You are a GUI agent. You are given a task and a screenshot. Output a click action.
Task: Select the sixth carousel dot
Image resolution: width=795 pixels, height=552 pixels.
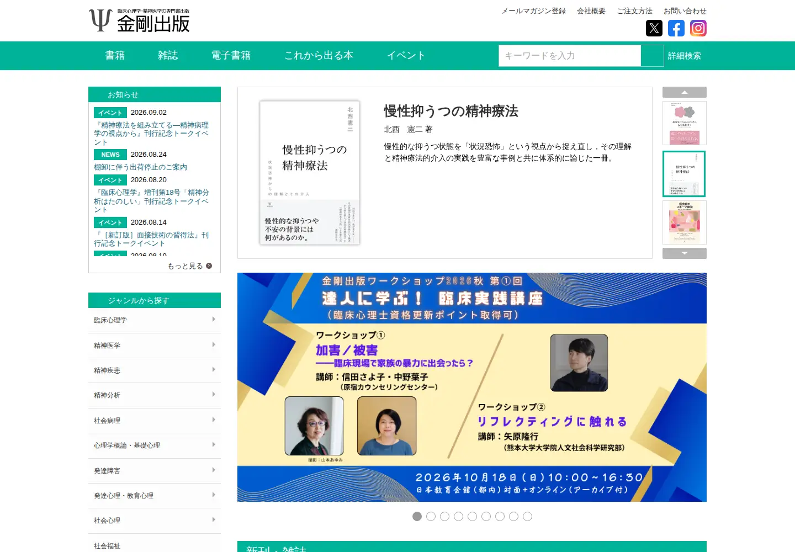point(486,516)
